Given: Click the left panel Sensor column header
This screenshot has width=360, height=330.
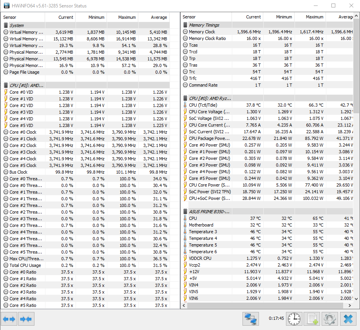Looking at the screenshot, I should (x=23, y=17).
